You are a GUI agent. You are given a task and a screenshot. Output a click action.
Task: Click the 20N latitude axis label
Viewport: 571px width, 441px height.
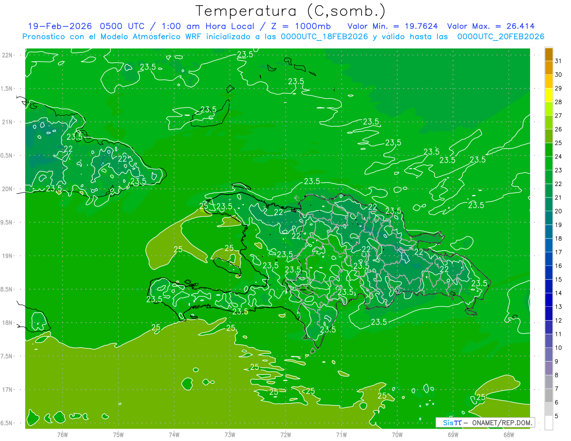coord(7,189)
